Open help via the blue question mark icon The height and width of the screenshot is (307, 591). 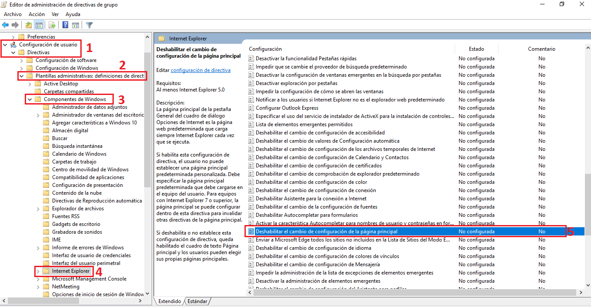[65, 25]
